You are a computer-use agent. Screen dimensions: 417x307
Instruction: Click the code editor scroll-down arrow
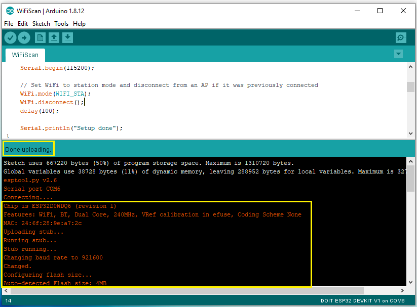coord(410,134)
